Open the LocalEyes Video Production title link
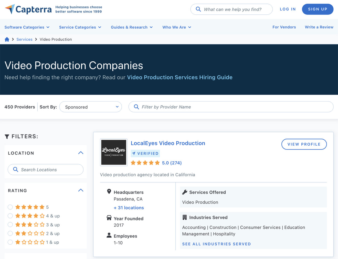The width and height of the screenshot is (338, 259). [168, 143]
